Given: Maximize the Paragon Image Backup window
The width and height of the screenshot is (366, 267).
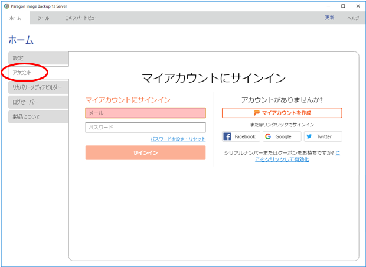Looking at the screenshot, I should pyautogui.click(x=343, y=6).
